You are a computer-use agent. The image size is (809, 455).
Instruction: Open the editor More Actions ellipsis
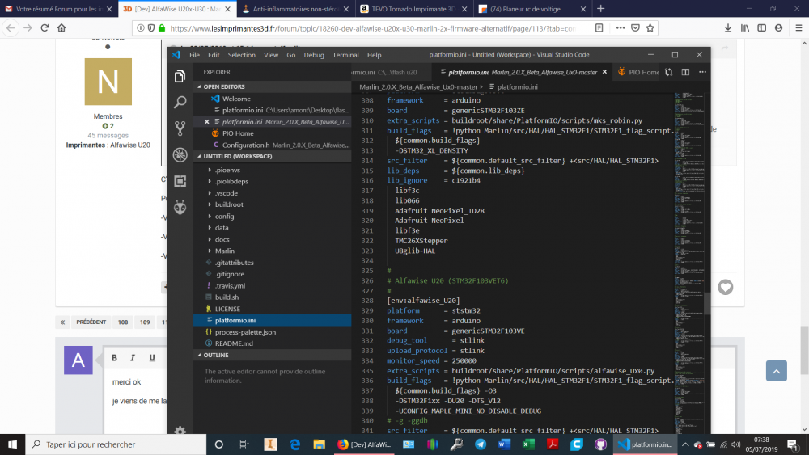point(702,72)
